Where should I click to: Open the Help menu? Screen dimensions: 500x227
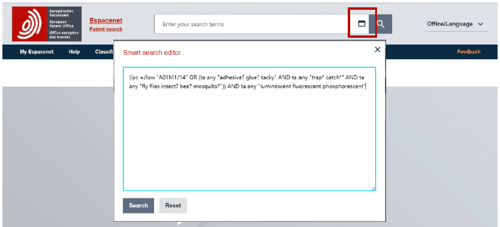coord(74,52)
